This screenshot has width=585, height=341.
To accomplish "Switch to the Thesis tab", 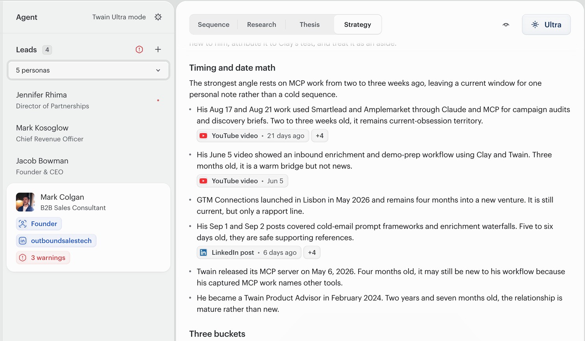I will pyautogui.click(x=309, y=24).
